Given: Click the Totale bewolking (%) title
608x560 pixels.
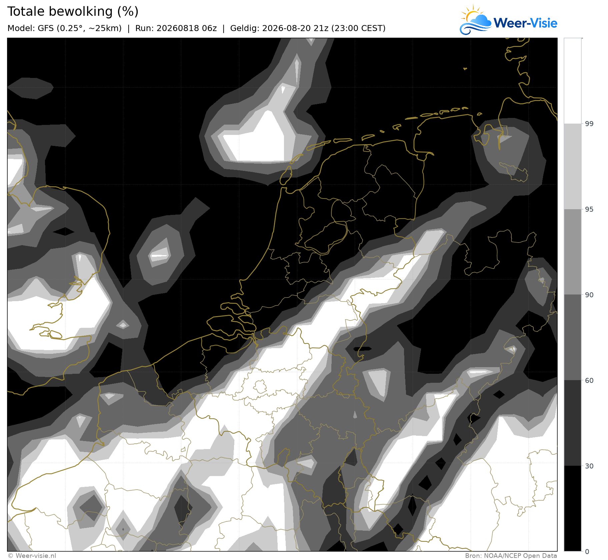Looking at the screenshot, I should 73,11.
